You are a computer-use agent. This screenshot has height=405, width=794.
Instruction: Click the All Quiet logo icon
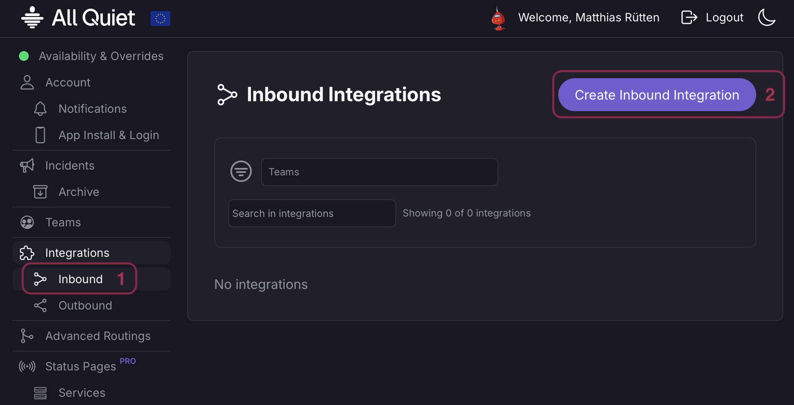point(32,18)
